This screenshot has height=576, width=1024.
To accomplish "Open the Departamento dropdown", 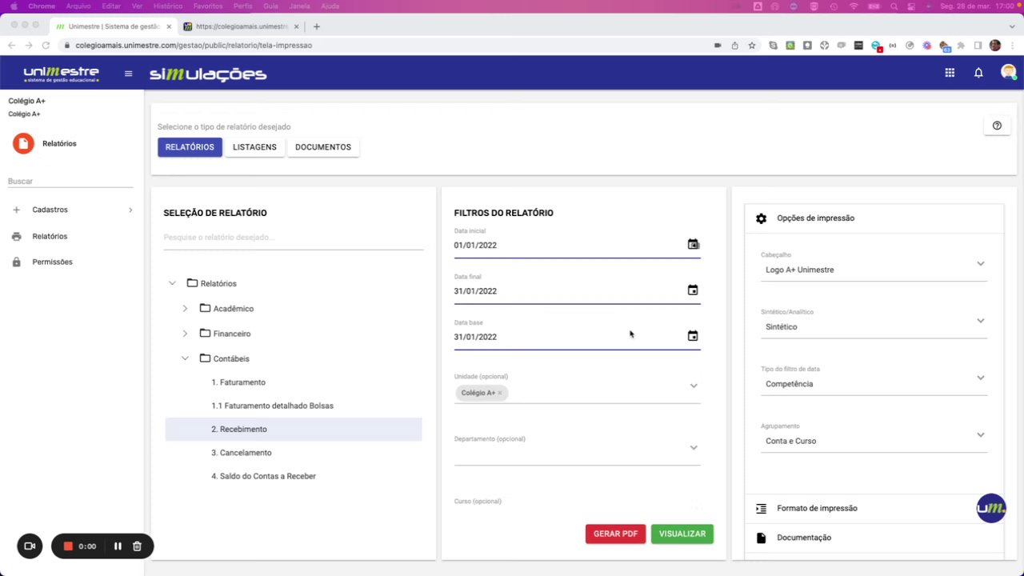I will tap(694, 447).
